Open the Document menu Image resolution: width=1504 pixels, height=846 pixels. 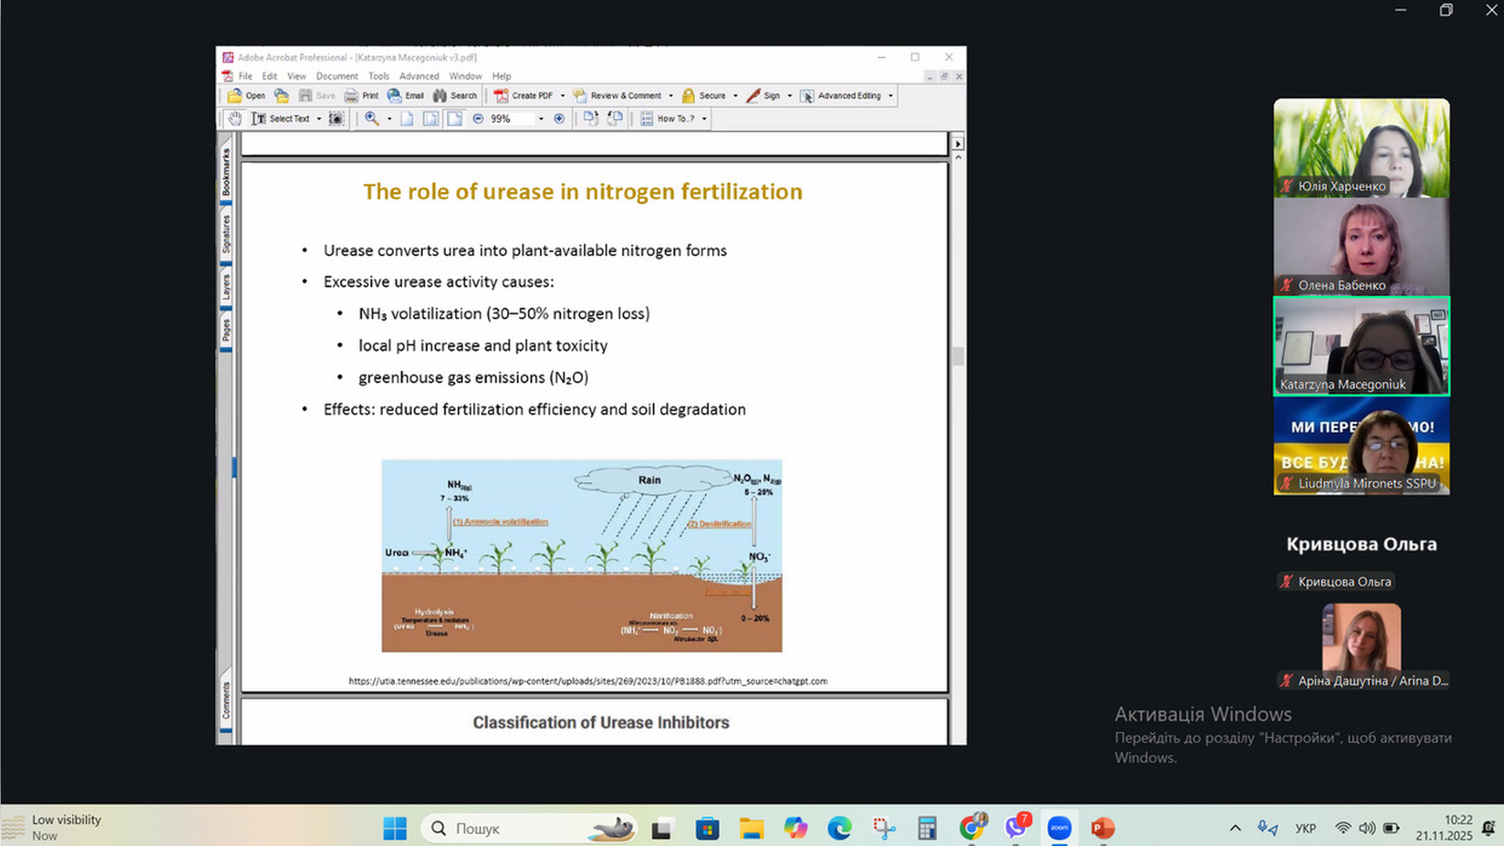pyautogui.click(x=337, y=76)
